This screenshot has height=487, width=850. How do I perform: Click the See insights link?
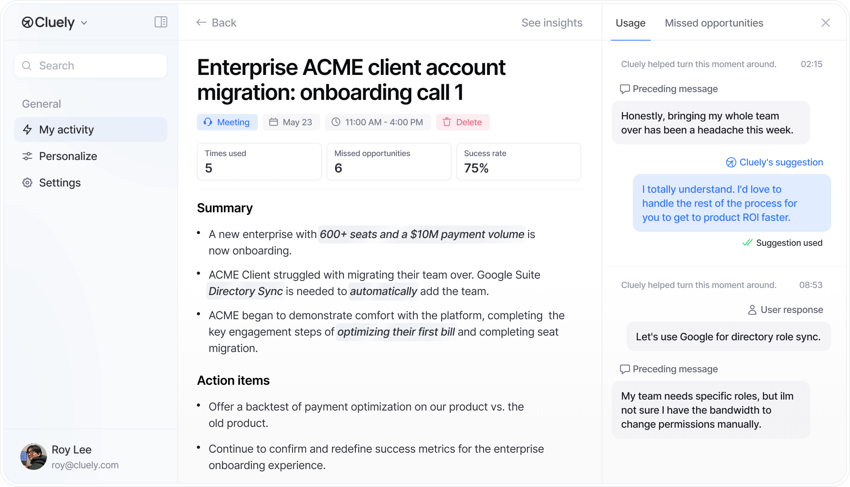point(552,23)
